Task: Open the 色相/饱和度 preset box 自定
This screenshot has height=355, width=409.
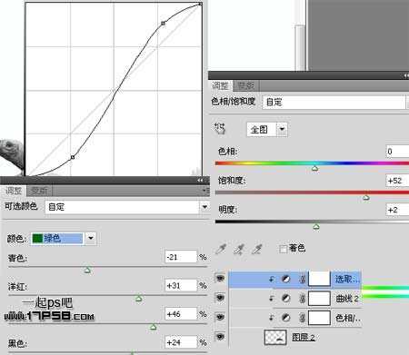Action: tap(334, 102)
